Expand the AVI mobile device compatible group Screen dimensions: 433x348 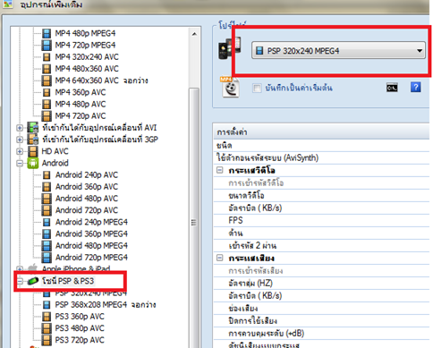coord(20,128)
